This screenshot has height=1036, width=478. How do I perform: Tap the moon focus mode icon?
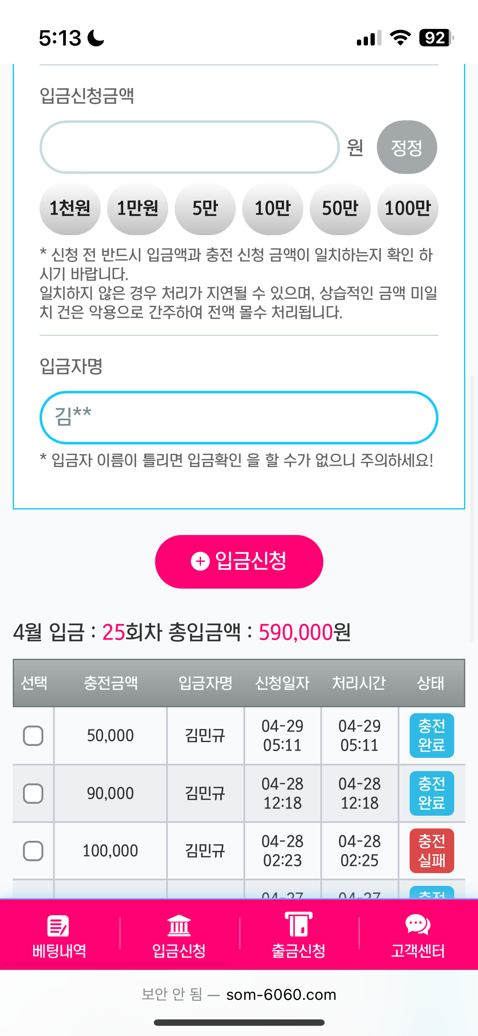tap(96, 38)
